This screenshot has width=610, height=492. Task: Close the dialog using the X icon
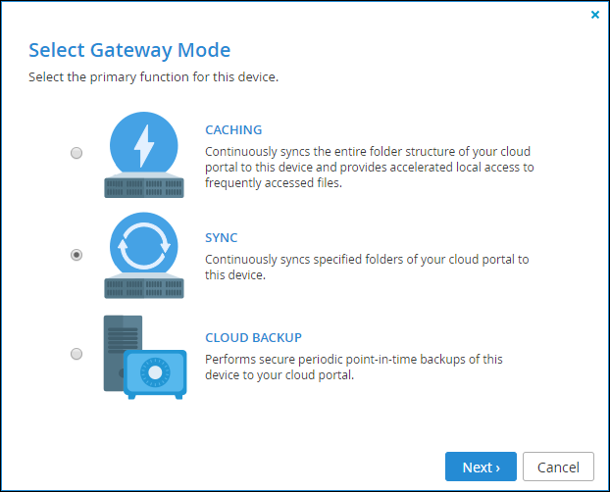[595, 15]
